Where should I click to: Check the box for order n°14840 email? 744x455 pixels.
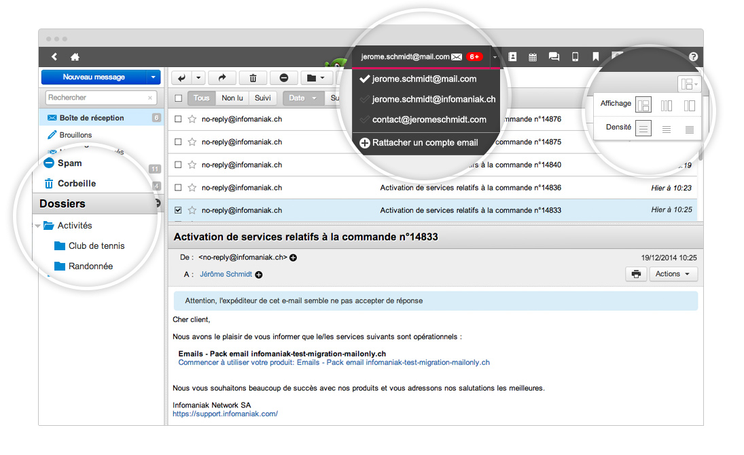point(178,165)
